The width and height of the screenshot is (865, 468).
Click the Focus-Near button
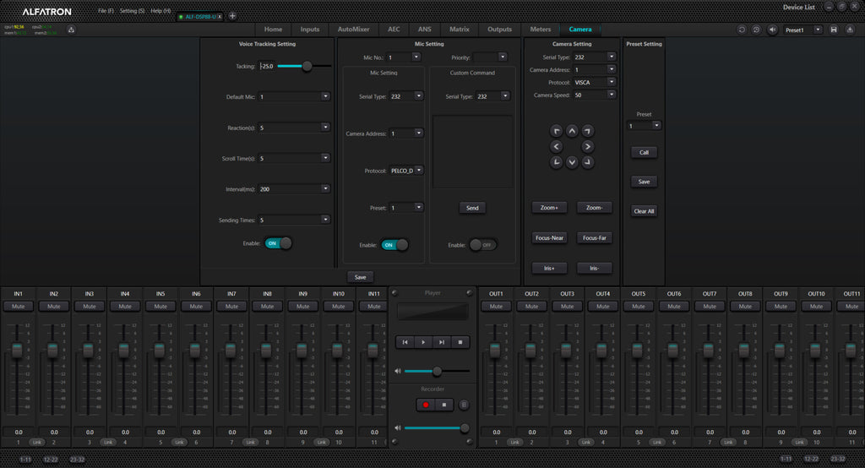click(549, 238)
